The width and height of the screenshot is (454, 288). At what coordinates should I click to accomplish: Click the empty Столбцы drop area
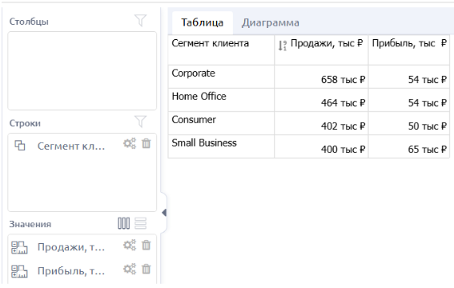[x=82, y=71]
